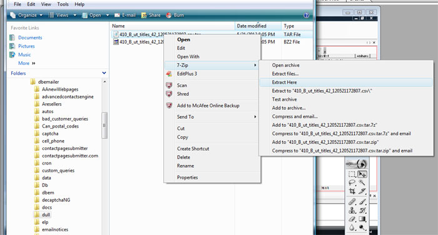Open the Help menu
The image size is (438, 235).
[x=79, y=4]
